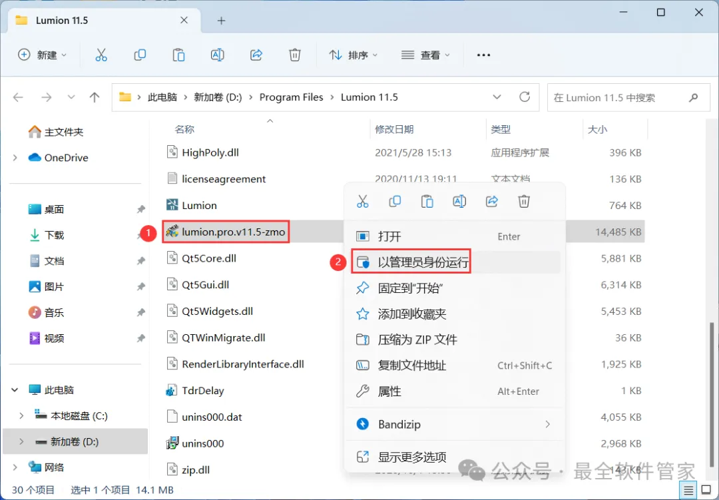Go back with the left arrow button

tap(19, 97)
